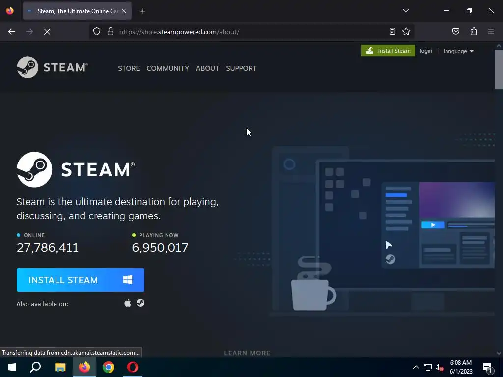This screenshot has width=503, height=377.
Task: Click the Steam logo in the header
Action: click(52, 67)
